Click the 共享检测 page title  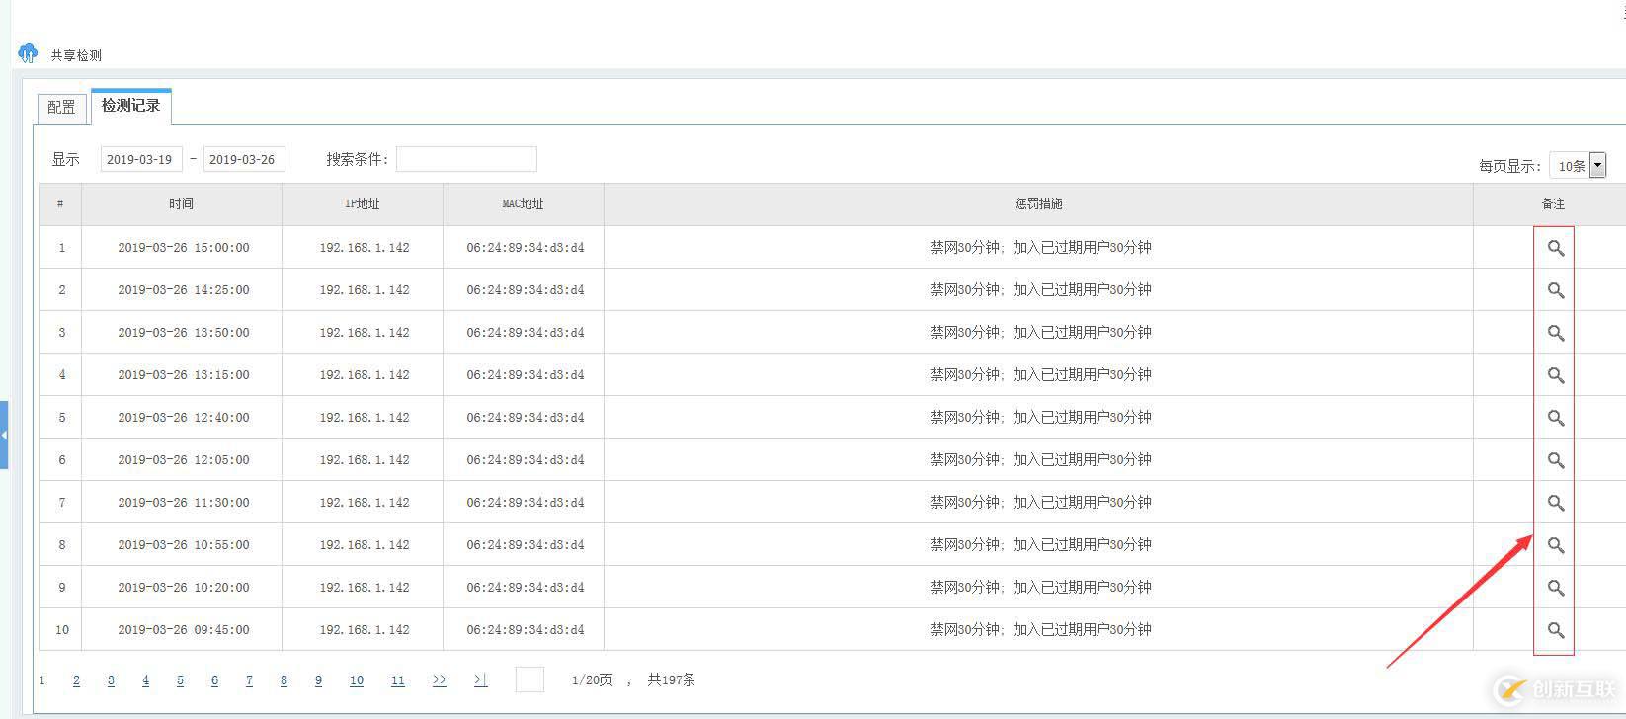[x=76, y=55]
